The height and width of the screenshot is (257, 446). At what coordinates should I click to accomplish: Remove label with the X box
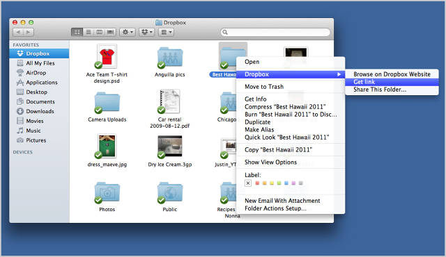pos(248,183)
